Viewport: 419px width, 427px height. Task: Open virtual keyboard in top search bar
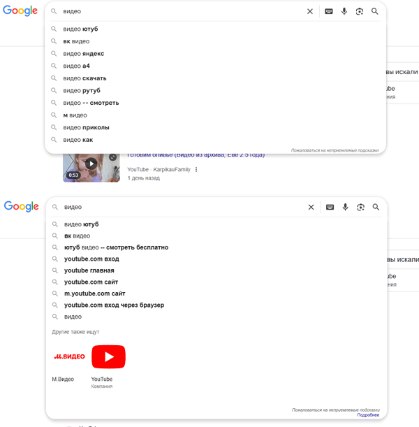[x=329, y=11]
